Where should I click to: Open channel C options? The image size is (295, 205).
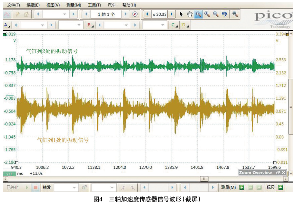[x=174, y=25]
